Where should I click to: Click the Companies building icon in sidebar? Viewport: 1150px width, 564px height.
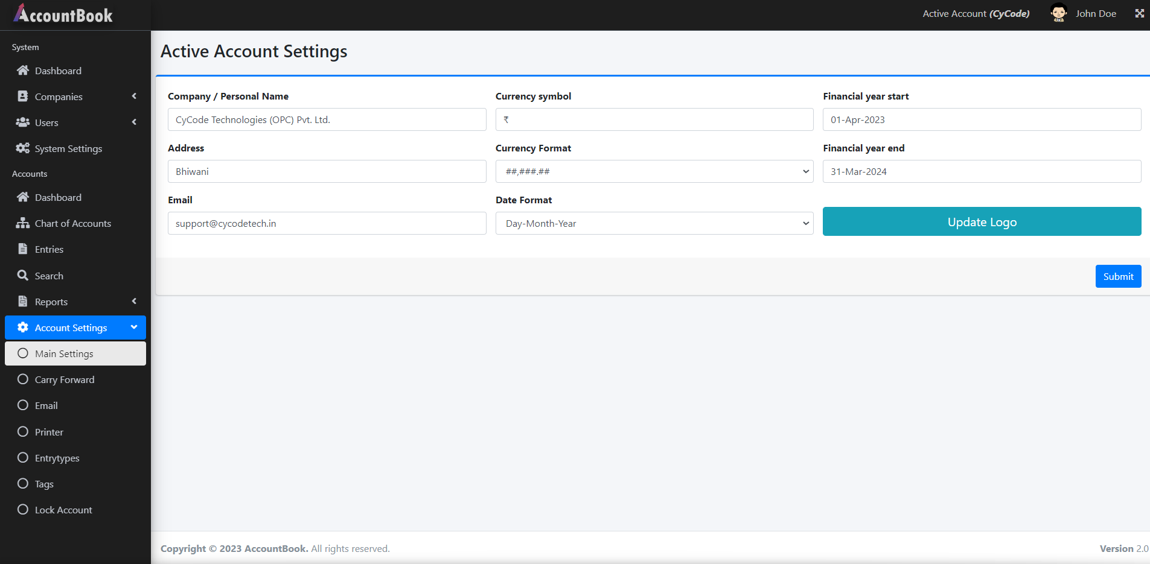tap(23, 97)
